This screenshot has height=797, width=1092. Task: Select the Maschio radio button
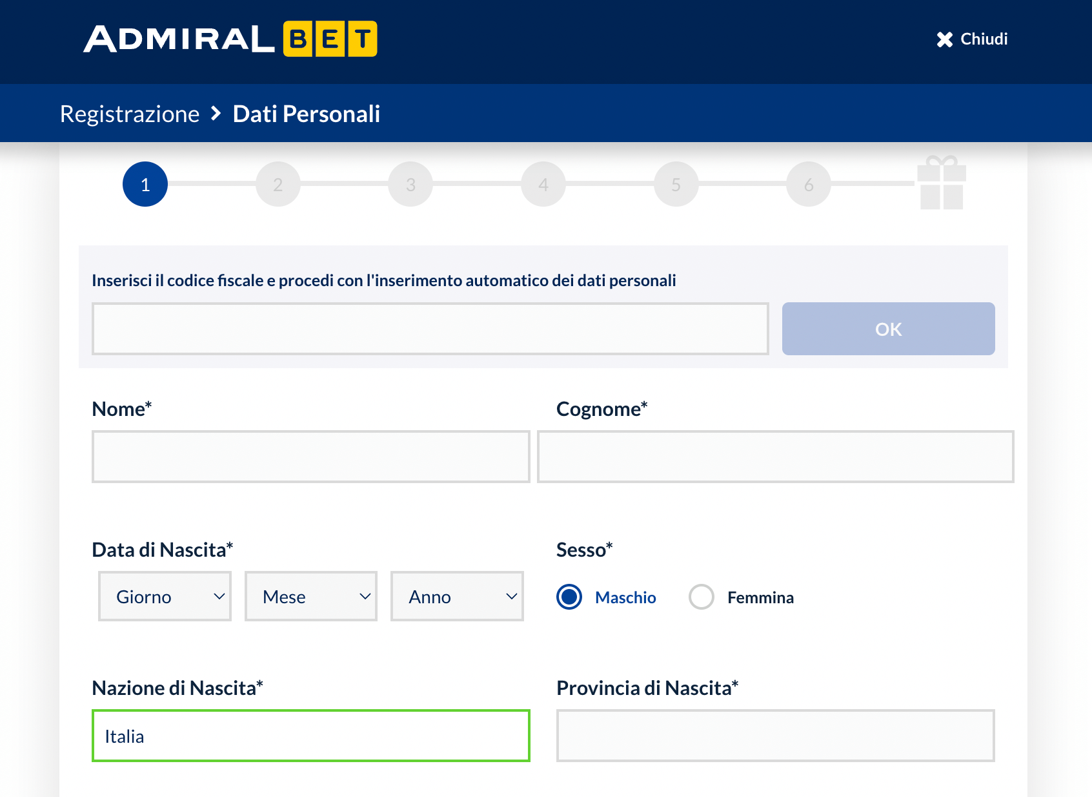pos(569,597)
